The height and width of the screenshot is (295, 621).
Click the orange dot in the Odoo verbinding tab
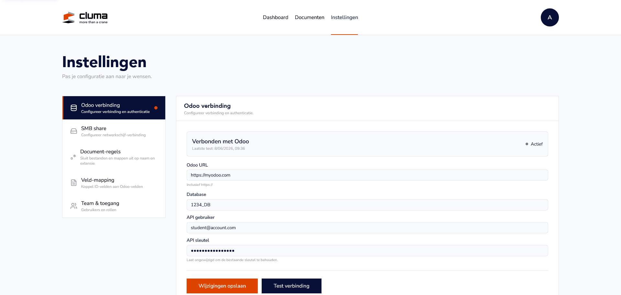tap(156, 108)
